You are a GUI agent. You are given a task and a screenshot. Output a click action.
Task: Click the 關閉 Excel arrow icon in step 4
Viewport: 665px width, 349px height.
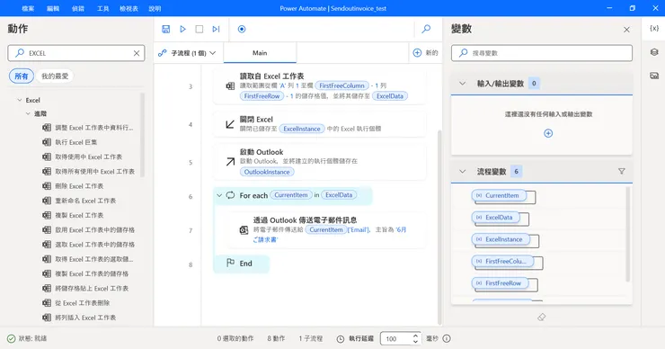click(230, 124)
